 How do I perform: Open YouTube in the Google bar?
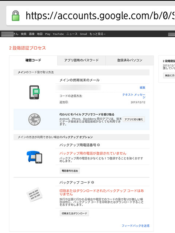point(58,34)
